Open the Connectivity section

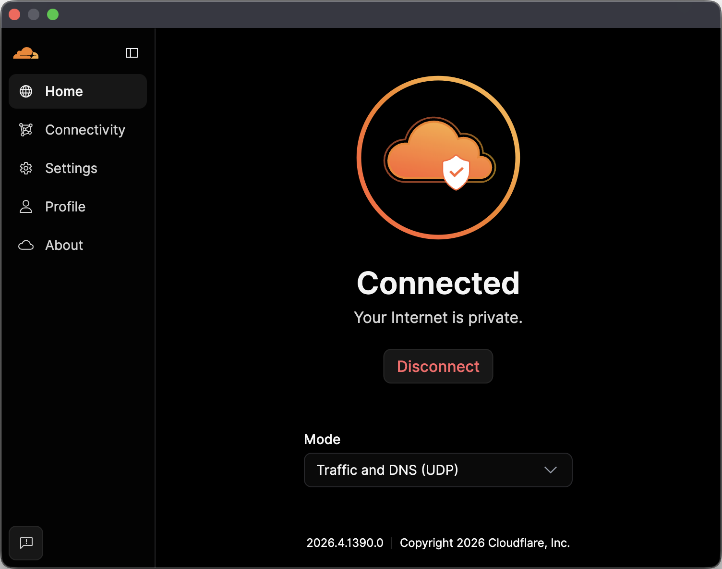pos(78,130)
